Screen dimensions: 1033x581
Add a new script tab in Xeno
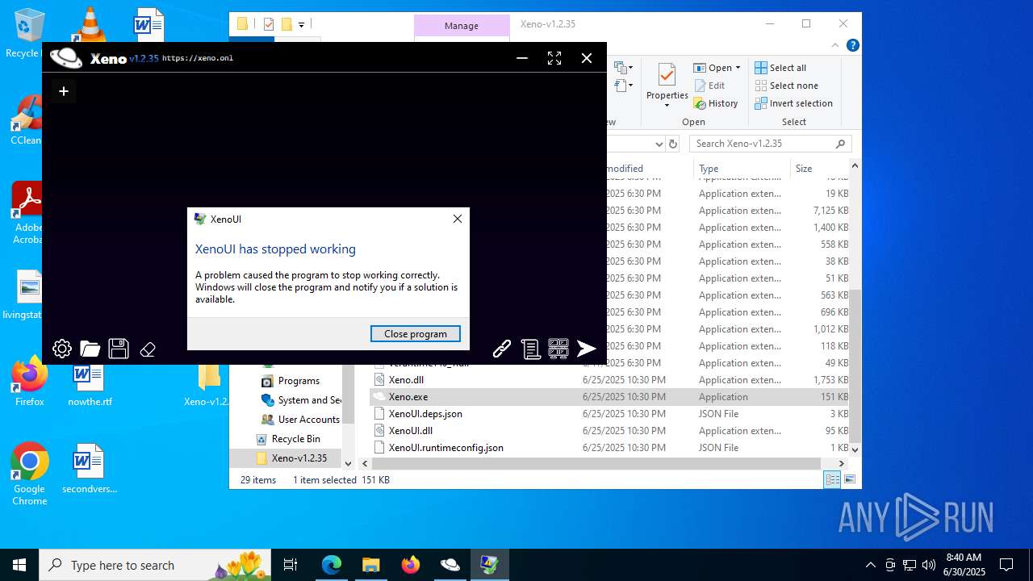(x=64, y=91)
